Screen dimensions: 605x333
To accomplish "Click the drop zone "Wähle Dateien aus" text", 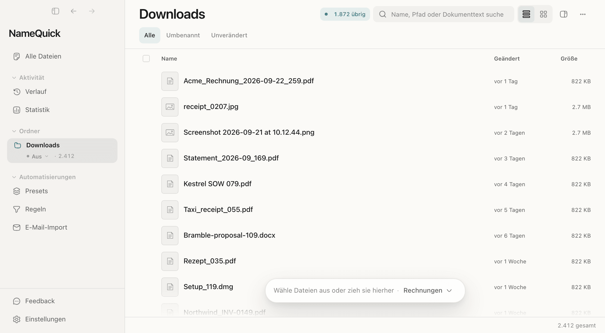I will 334,290.
